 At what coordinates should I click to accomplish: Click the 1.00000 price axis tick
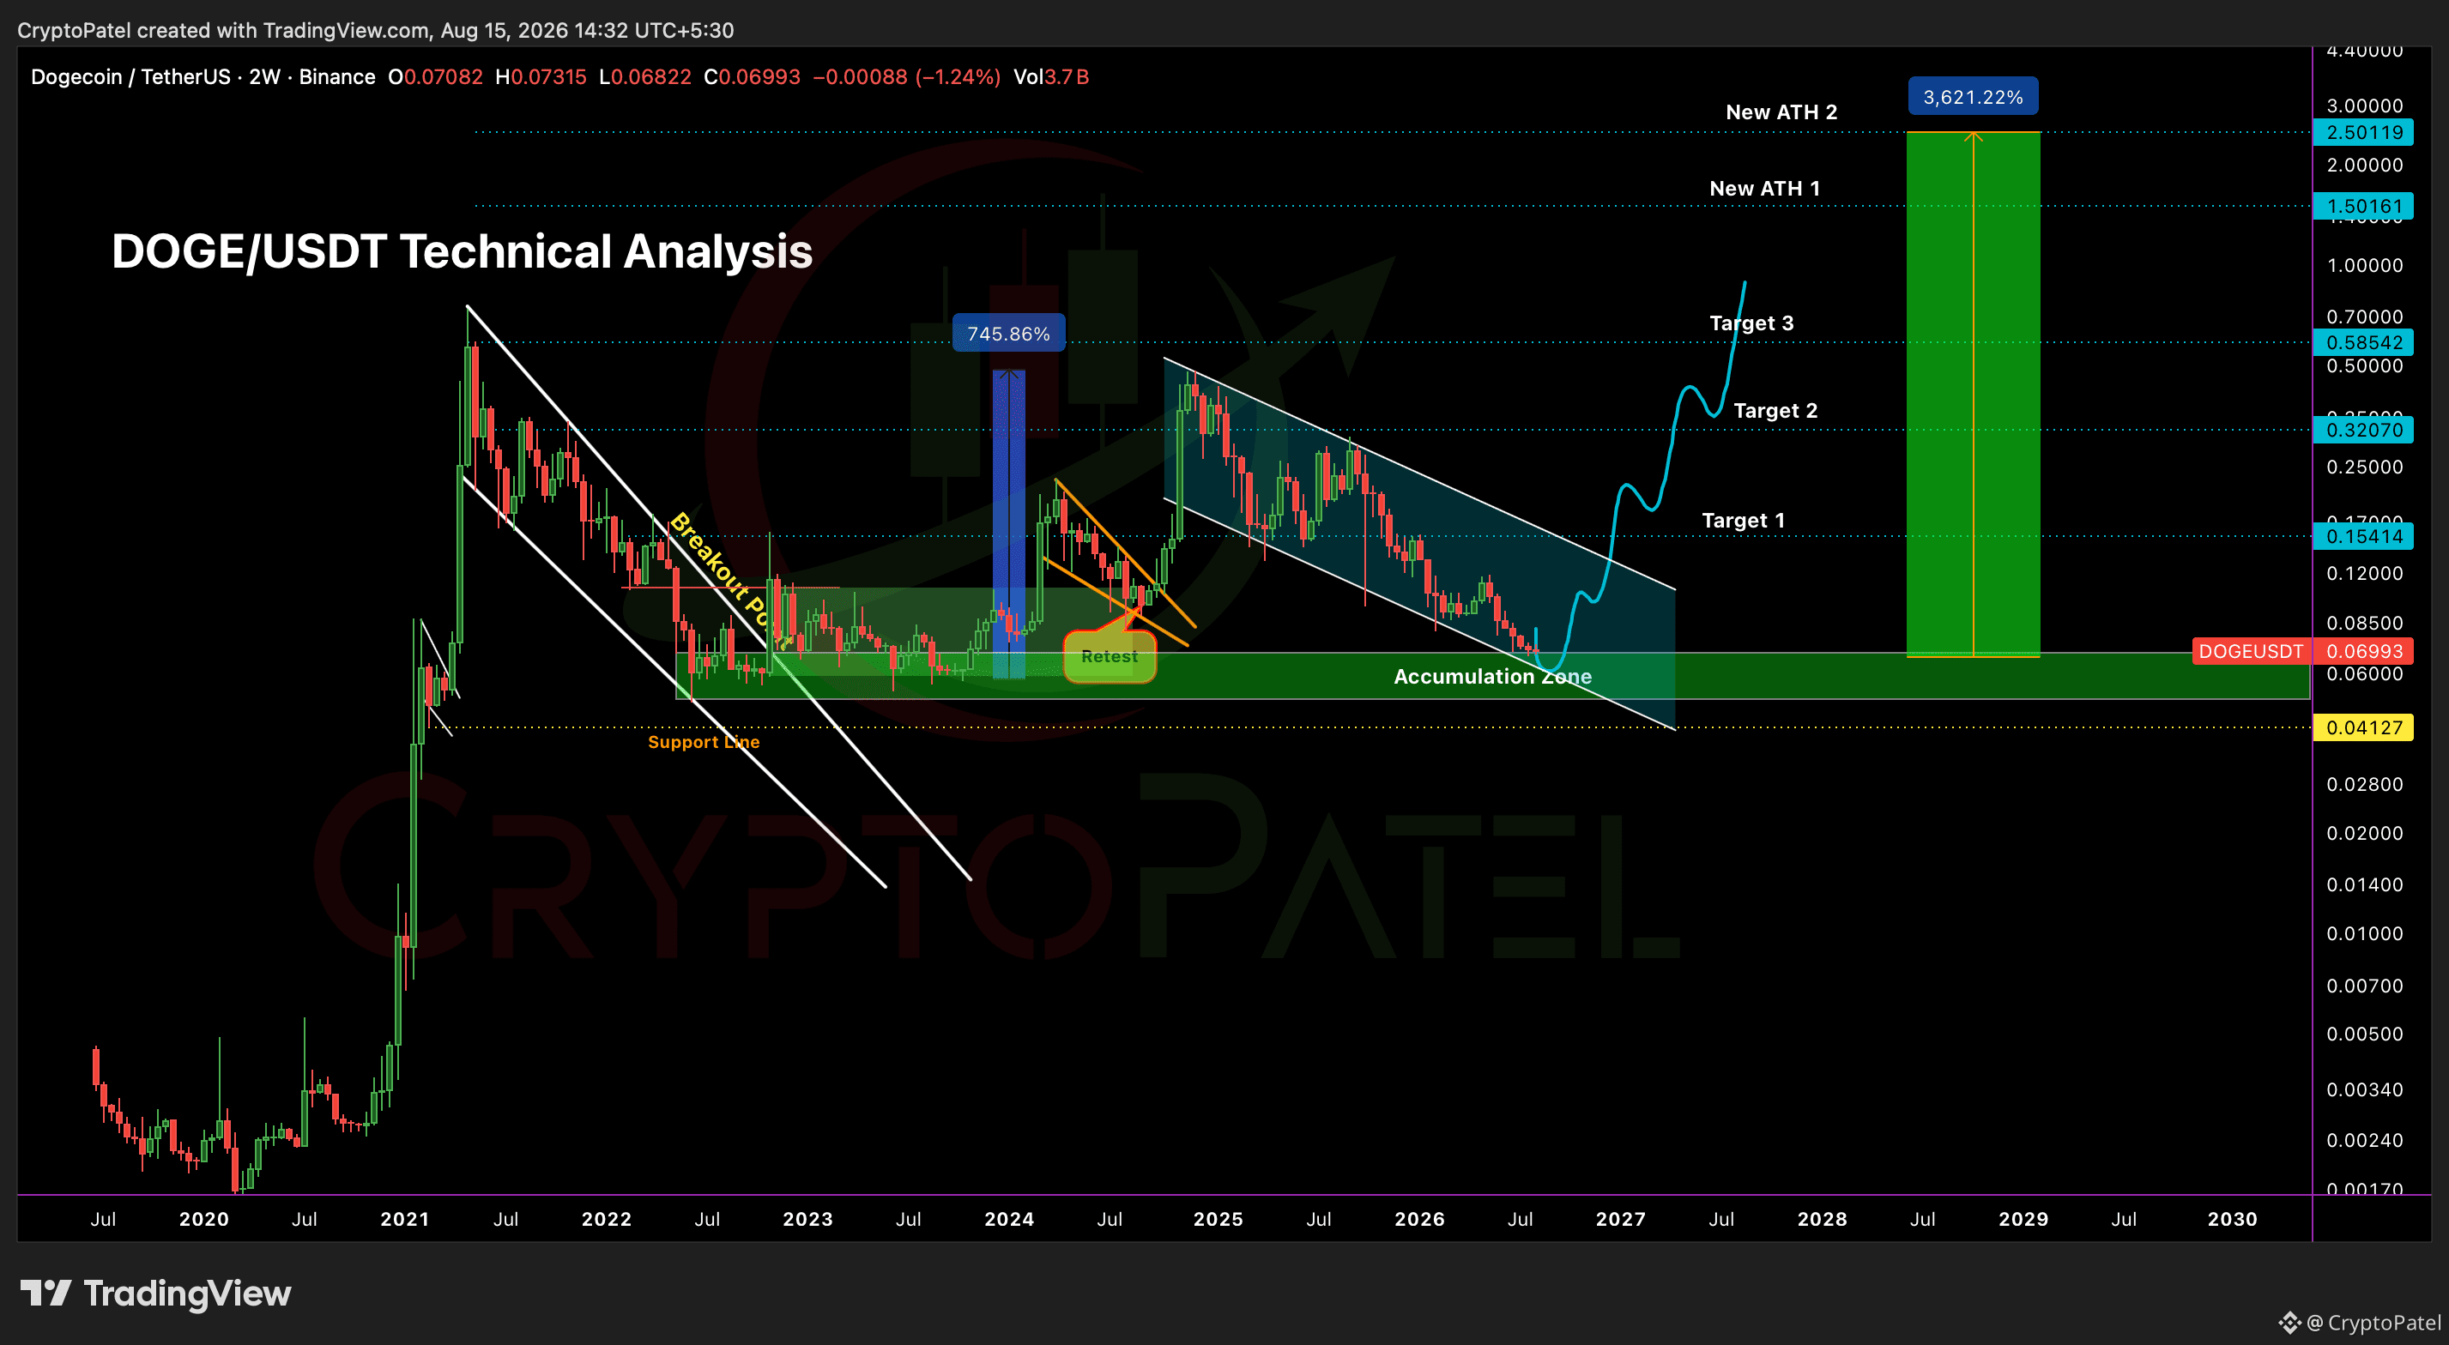click(2364, 265)
